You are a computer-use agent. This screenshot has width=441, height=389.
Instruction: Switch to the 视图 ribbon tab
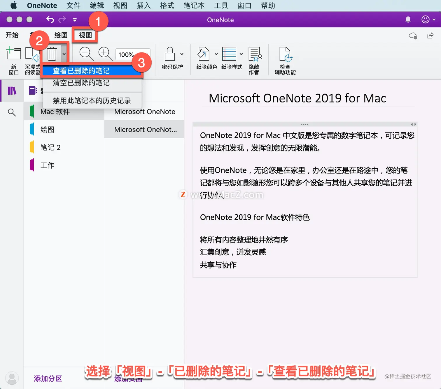(85, 35)
